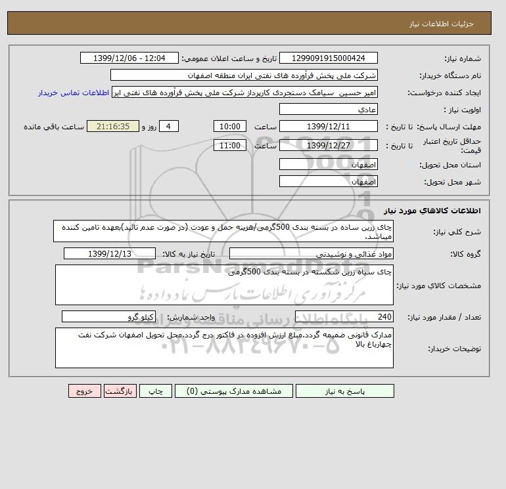Click the quantity field showing 240
The image size is (506, 489).
click(x=344, y=317)
